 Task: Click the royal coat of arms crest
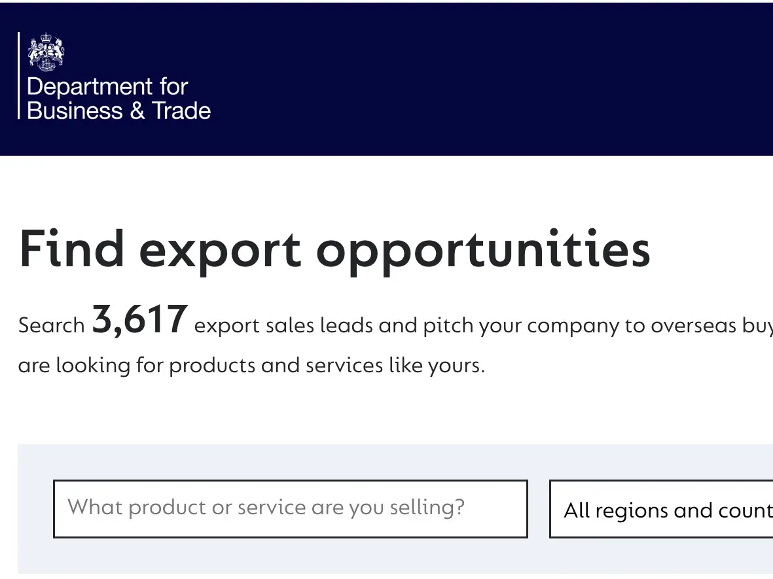[x=46, y=52]
